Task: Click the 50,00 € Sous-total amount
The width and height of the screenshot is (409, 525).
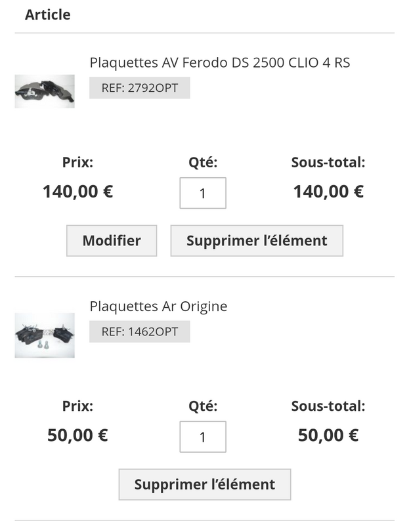Action: click(328, 435)
